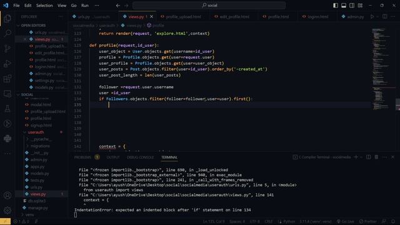
Task: Switch to the edit_profile.html editor tab
Action: click(234, 17)
